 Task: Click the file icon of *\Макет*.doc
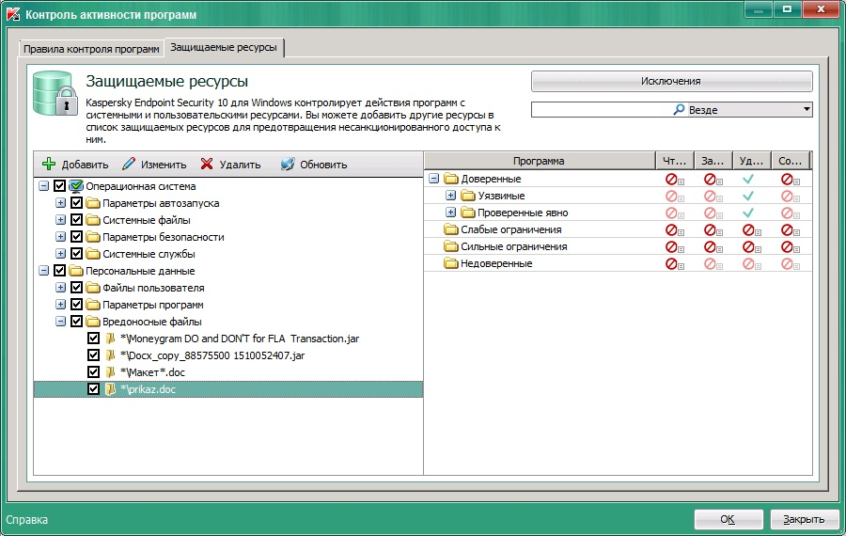click(x=111, y=372)
